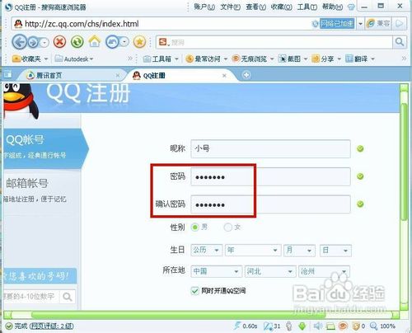Open the 账户 menu
Viewport: 412px width, 333px height.
(204, 7)
